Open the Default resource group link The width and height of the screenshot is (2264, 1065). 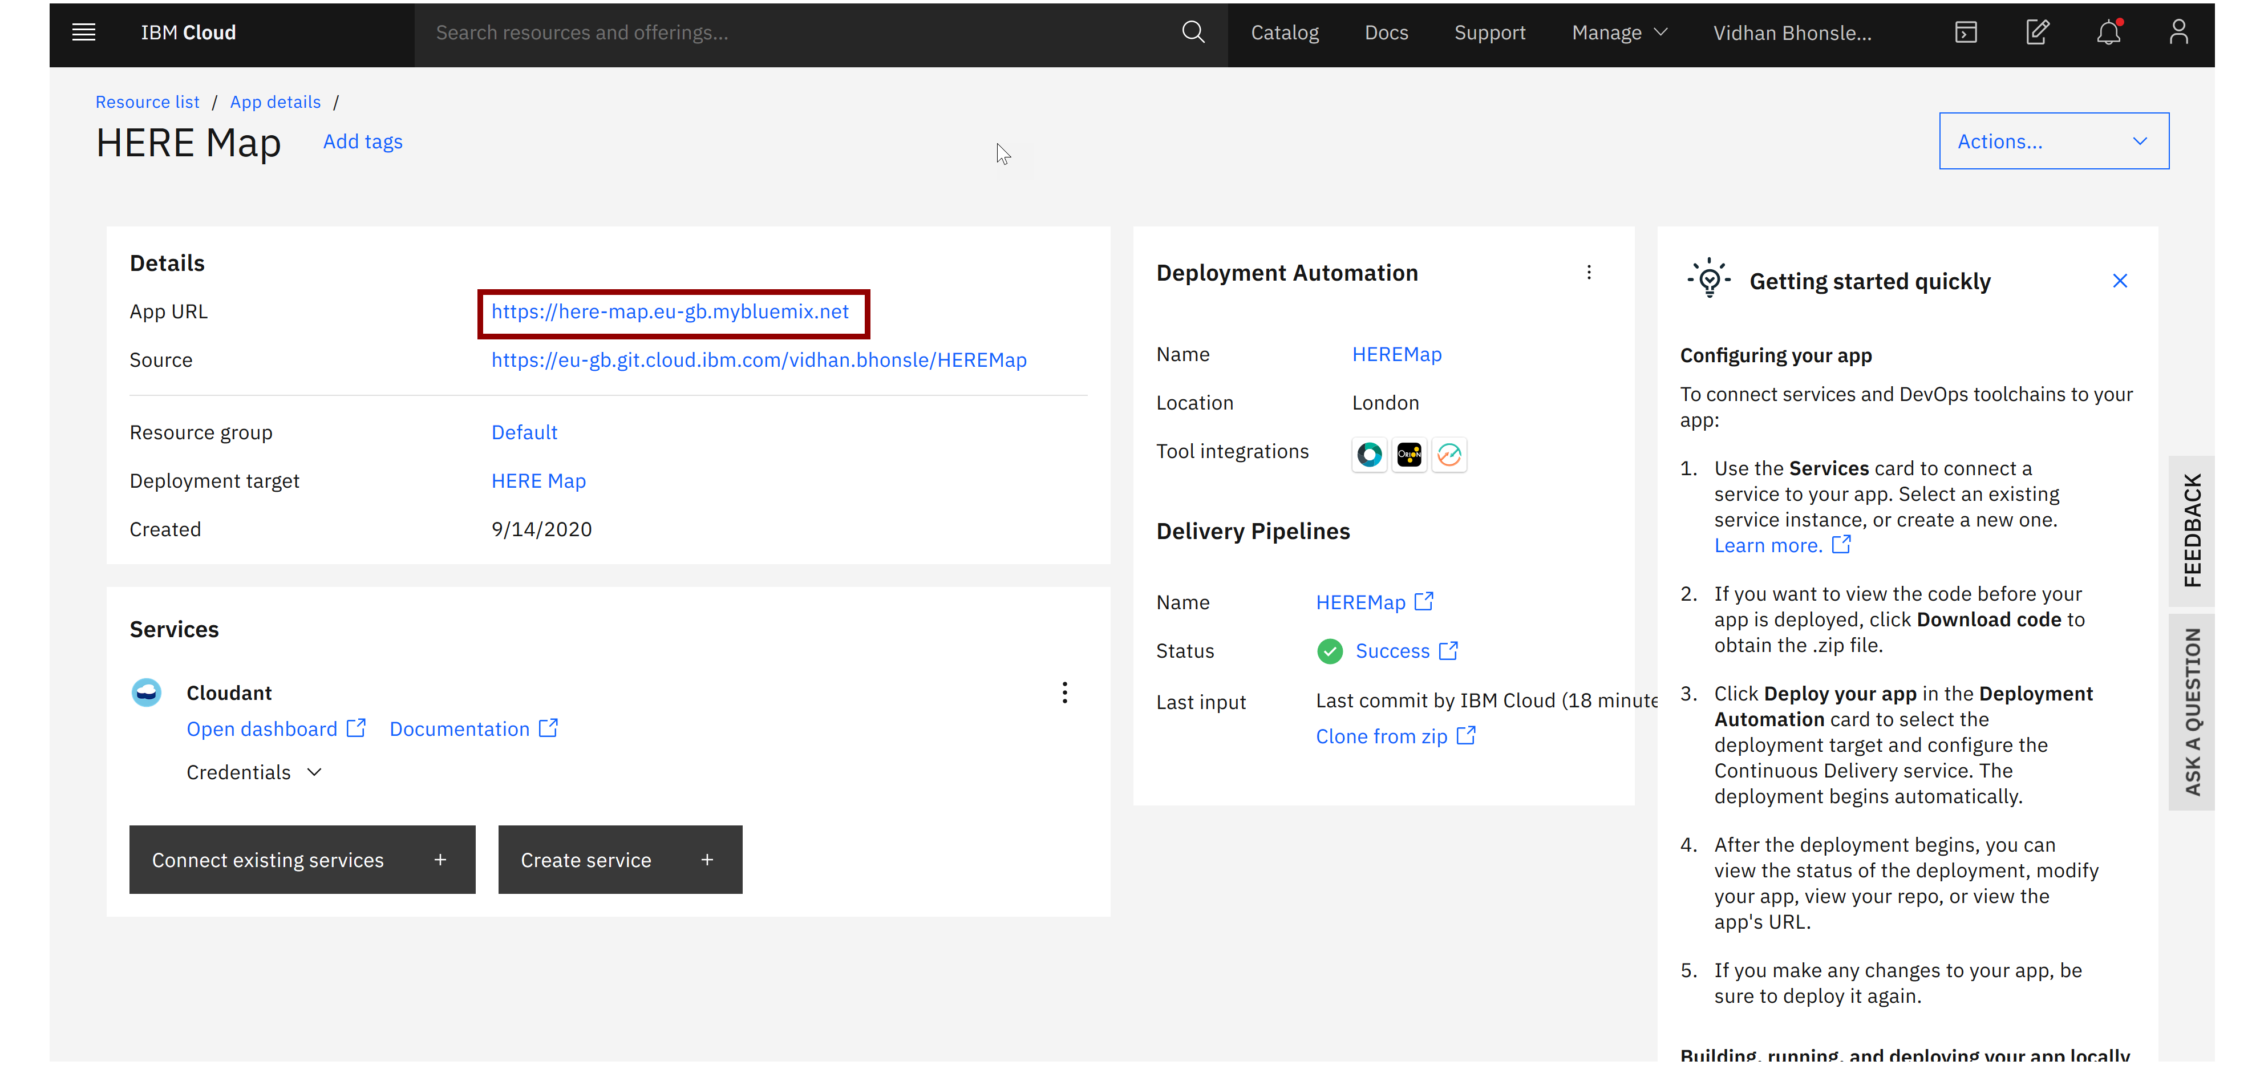(524, 432)
